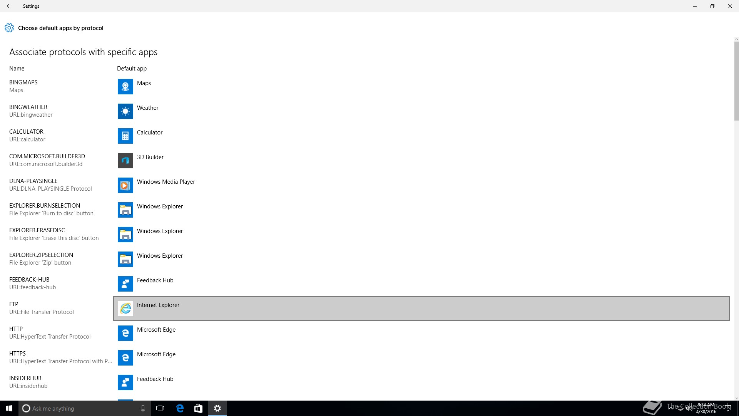Viewport: 739px width, 416px height.
Task: Click the 'URL:HyperText Transfer Protocol' description
Action: (50, 337)
